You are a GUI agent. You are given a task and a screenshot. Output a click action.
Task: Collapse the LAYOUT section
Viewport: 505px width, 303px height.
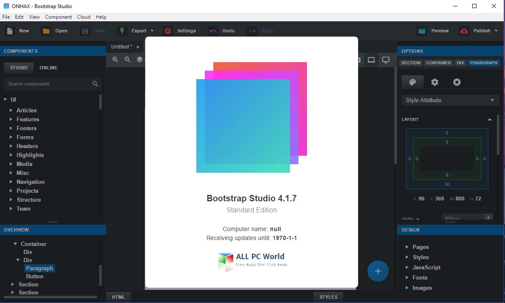tap(490, 120)
